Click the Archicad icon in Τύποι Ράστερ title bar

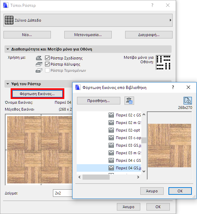6,5
